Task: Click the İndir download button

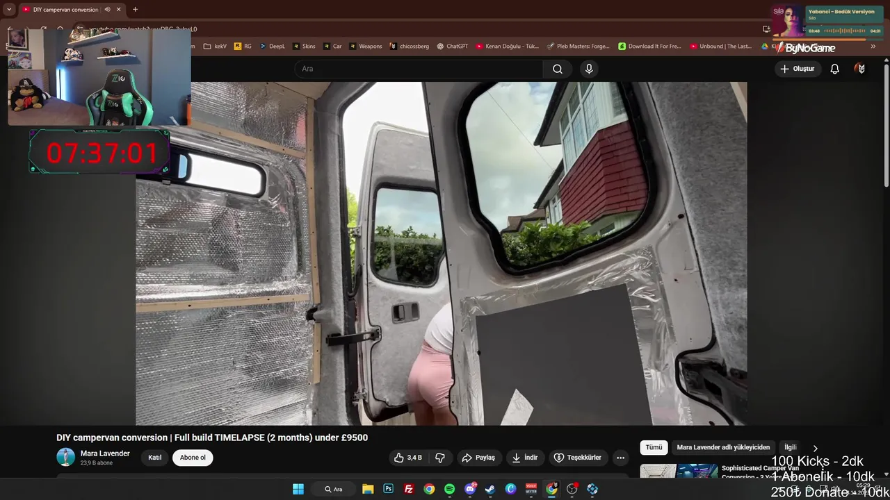Action: pos(525,458)
